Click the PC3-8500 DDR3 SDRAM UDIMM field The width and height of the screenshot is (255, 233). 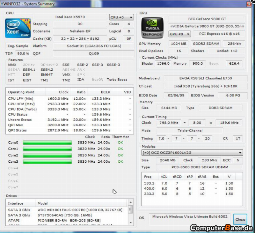point(200,167)
